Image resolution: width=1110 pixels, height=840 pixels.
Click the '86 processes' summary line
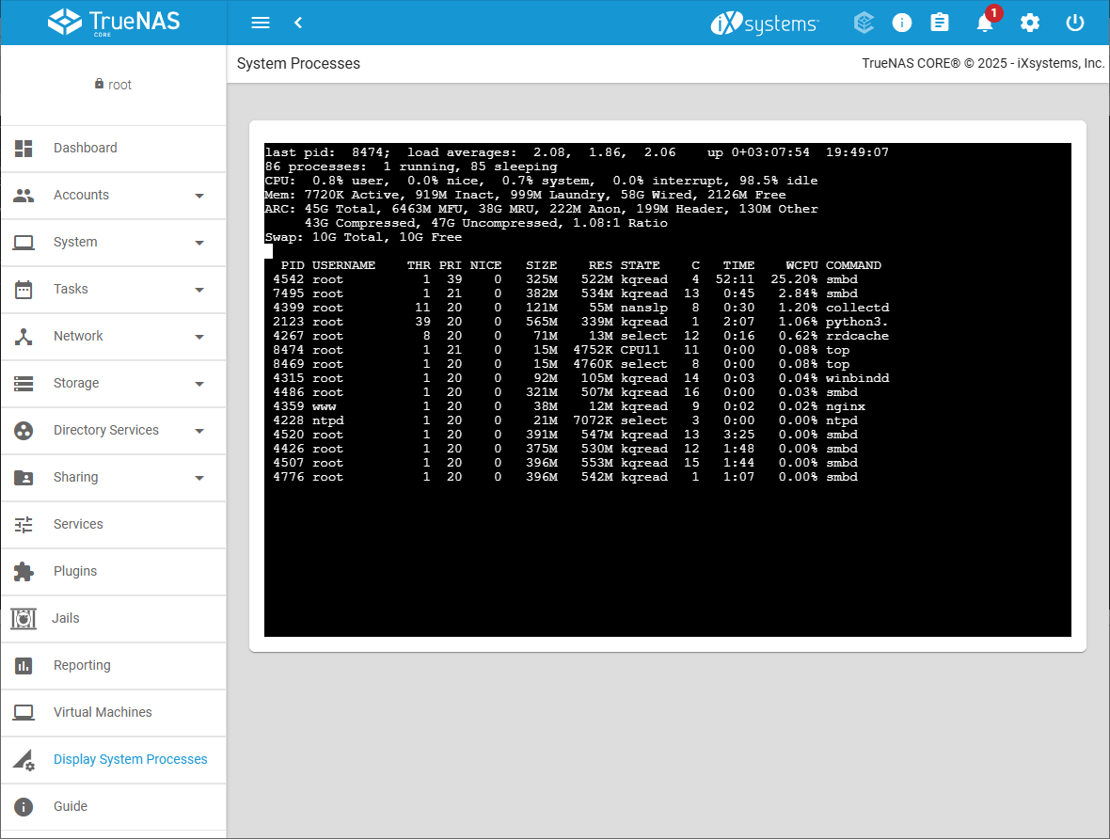point(410,166)
